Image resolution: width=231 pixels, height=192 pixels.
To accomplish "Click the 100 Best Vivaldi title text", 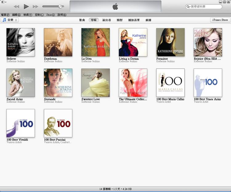I will [x=17, y=139].
